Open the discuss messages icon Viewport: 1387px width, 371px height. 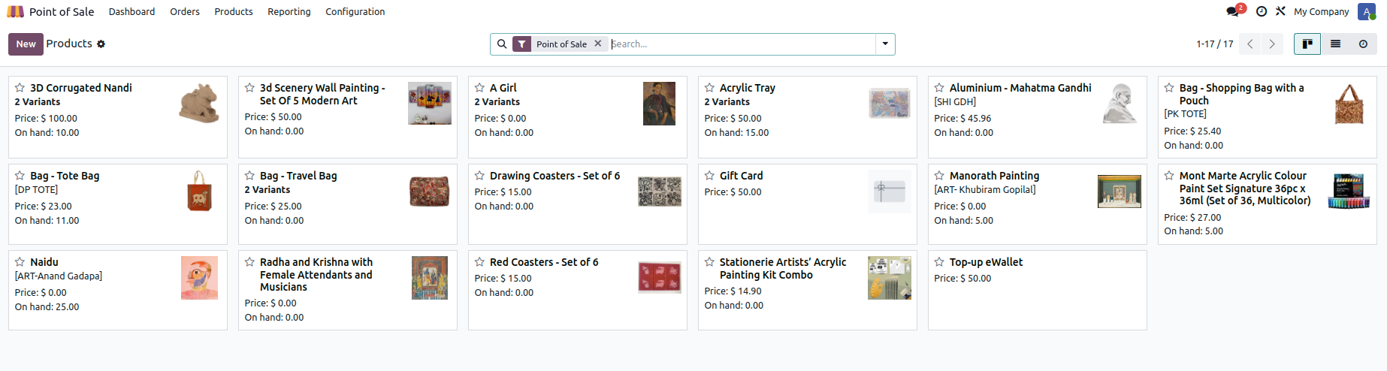tap(1232, 11)
